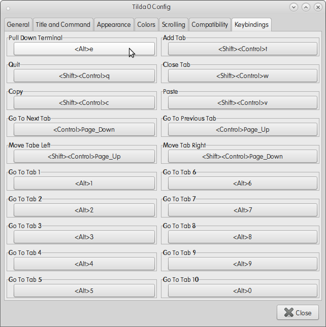The height and width of the screenshot is (327, 326).
Task: Minimize the Tilda Config window
Action: (x=294, y=7)
